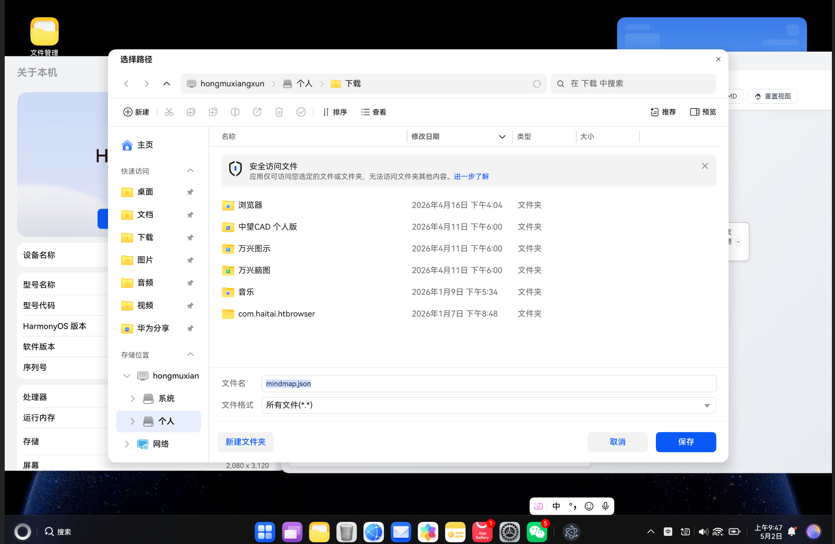Viewport: 835px width, 544px height.
Task: Collapse the 快速访问 section
Action: [x=190, y=171]
